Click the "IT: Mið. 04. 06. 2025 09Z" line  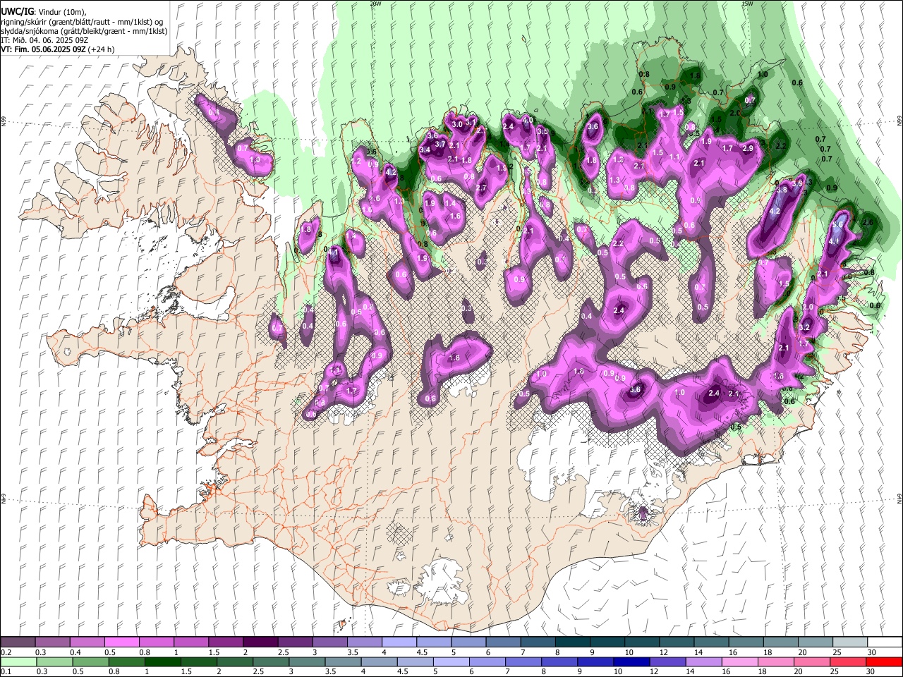click(43, 40)
